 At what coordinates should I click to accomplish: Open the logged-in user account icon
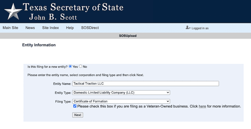(x=187, y=27)
